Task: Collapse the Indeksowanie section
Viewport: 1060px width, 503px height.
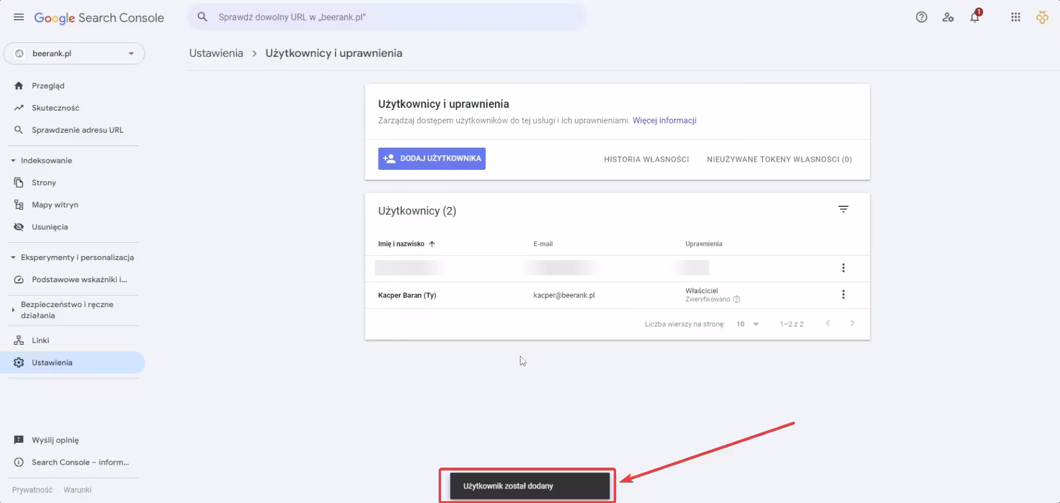Action: [13, 161]
